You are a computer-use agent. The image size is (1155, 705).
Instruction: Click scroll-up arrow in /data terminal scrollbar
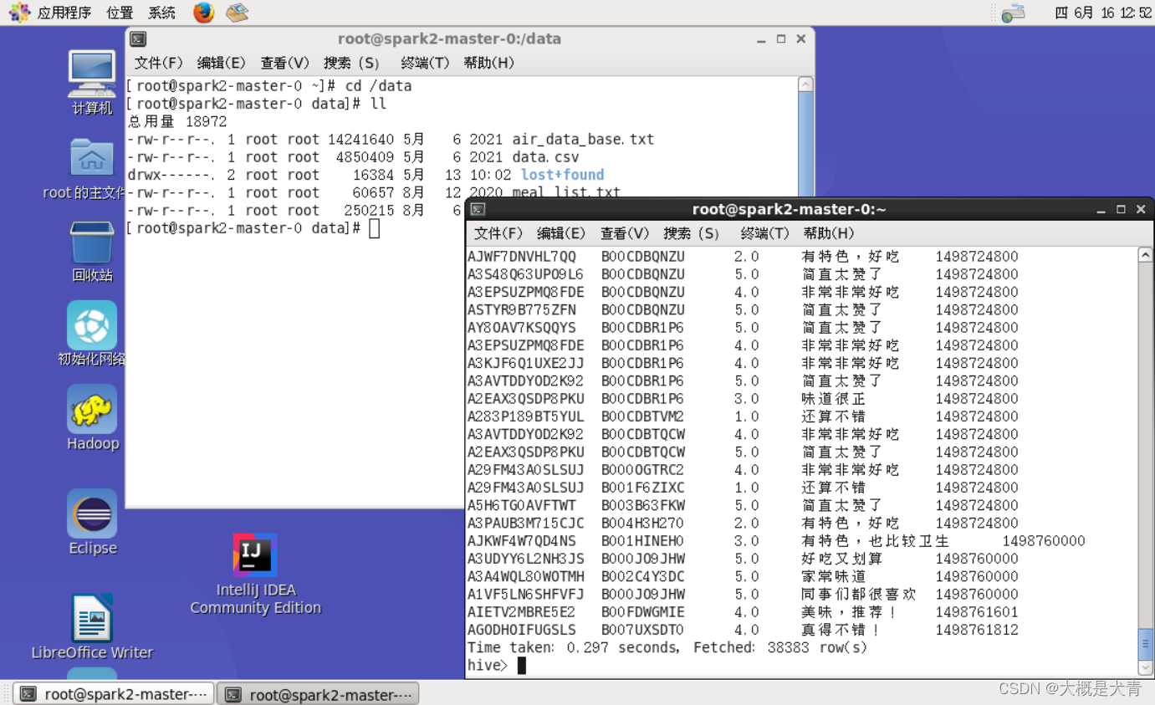[805, 84]
